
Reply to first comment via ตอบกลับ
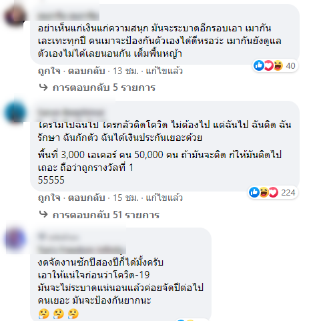coord(87,71)
